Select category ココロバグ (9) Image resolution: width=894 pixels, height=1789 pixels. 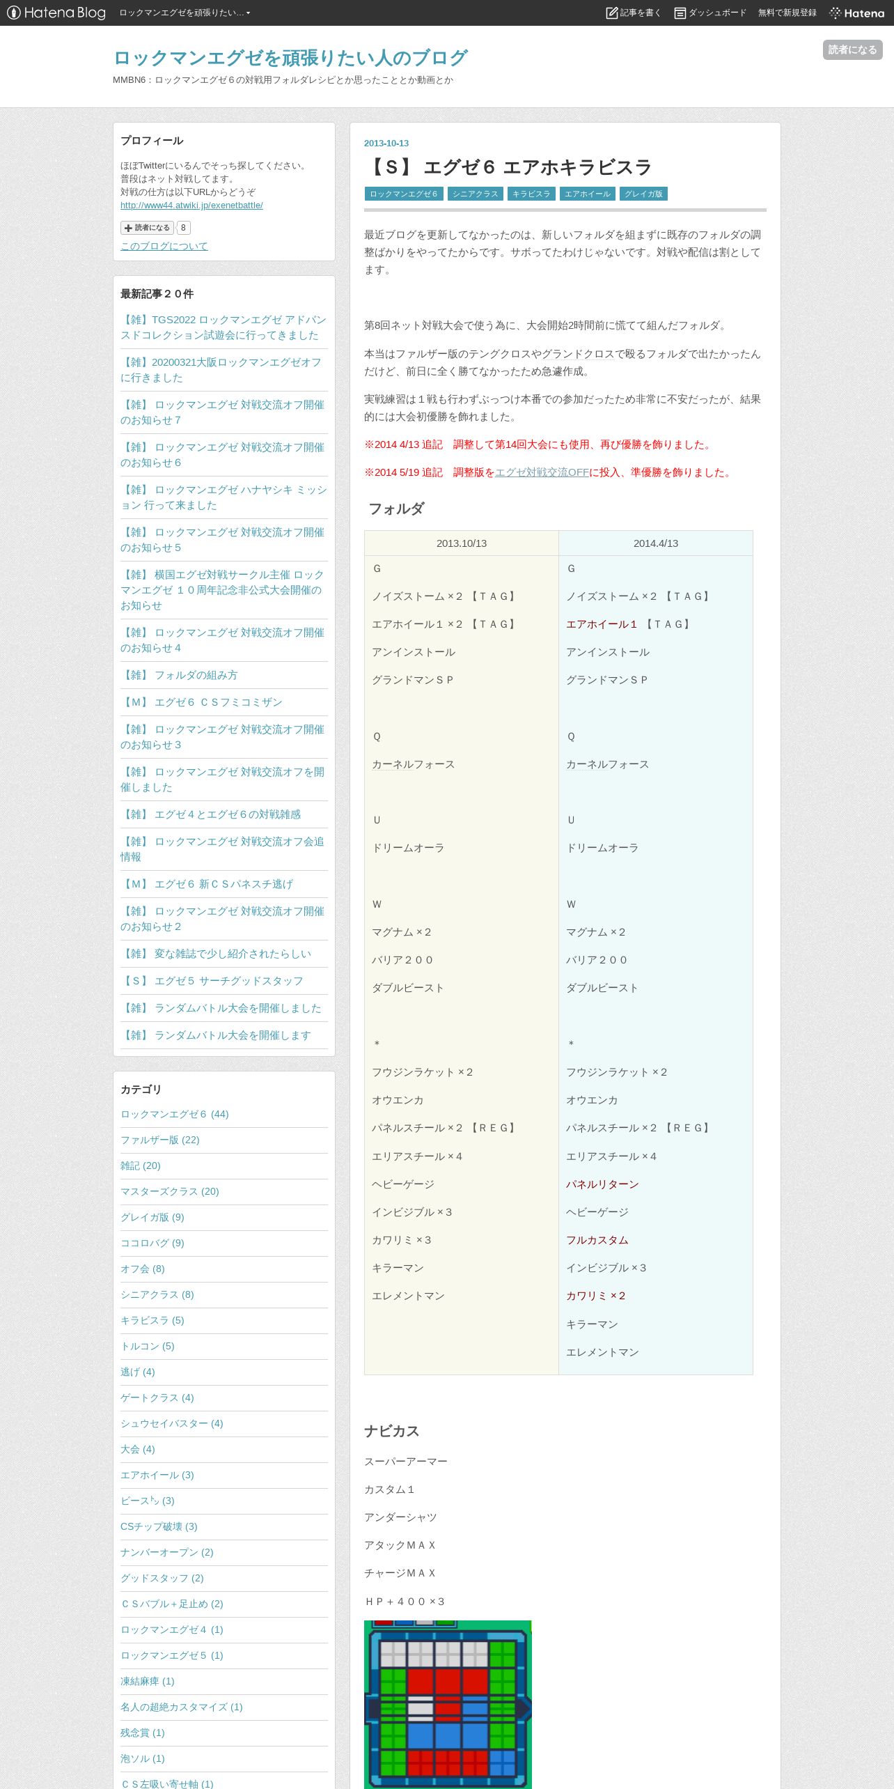click(x=152, y=1243)
